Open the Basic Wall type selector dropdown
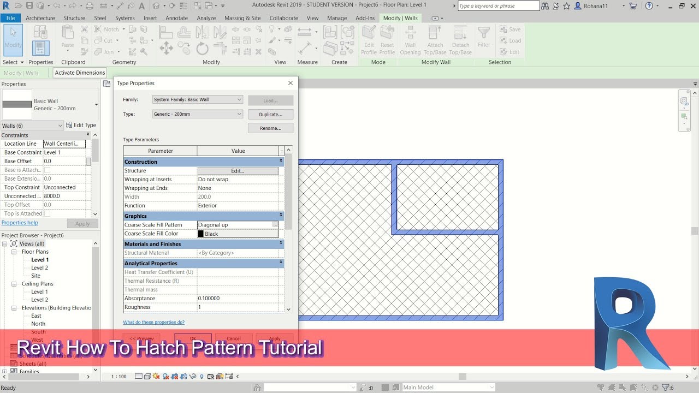Viewport: 699px width, 393px height. [x=96, y=104]
